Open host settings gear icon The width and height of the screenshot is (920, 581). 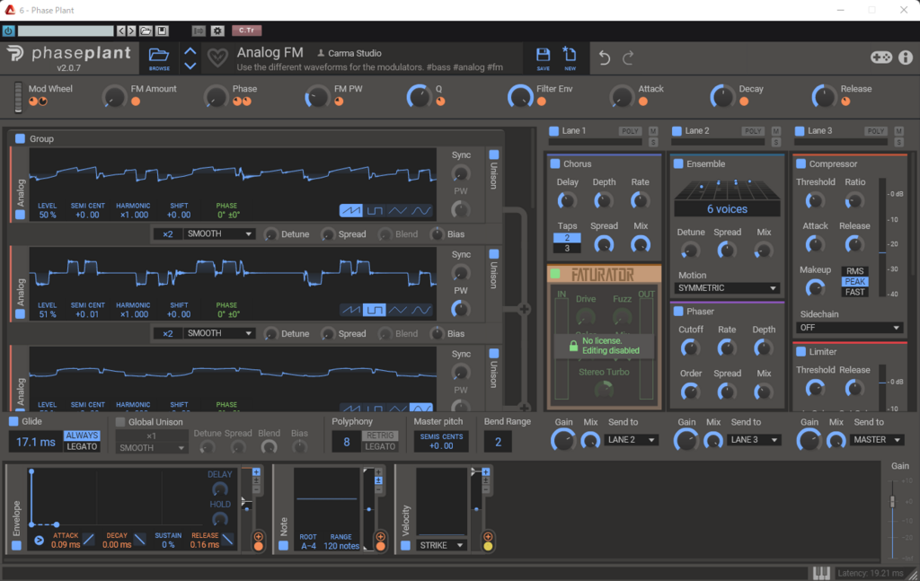pos(217,31)
